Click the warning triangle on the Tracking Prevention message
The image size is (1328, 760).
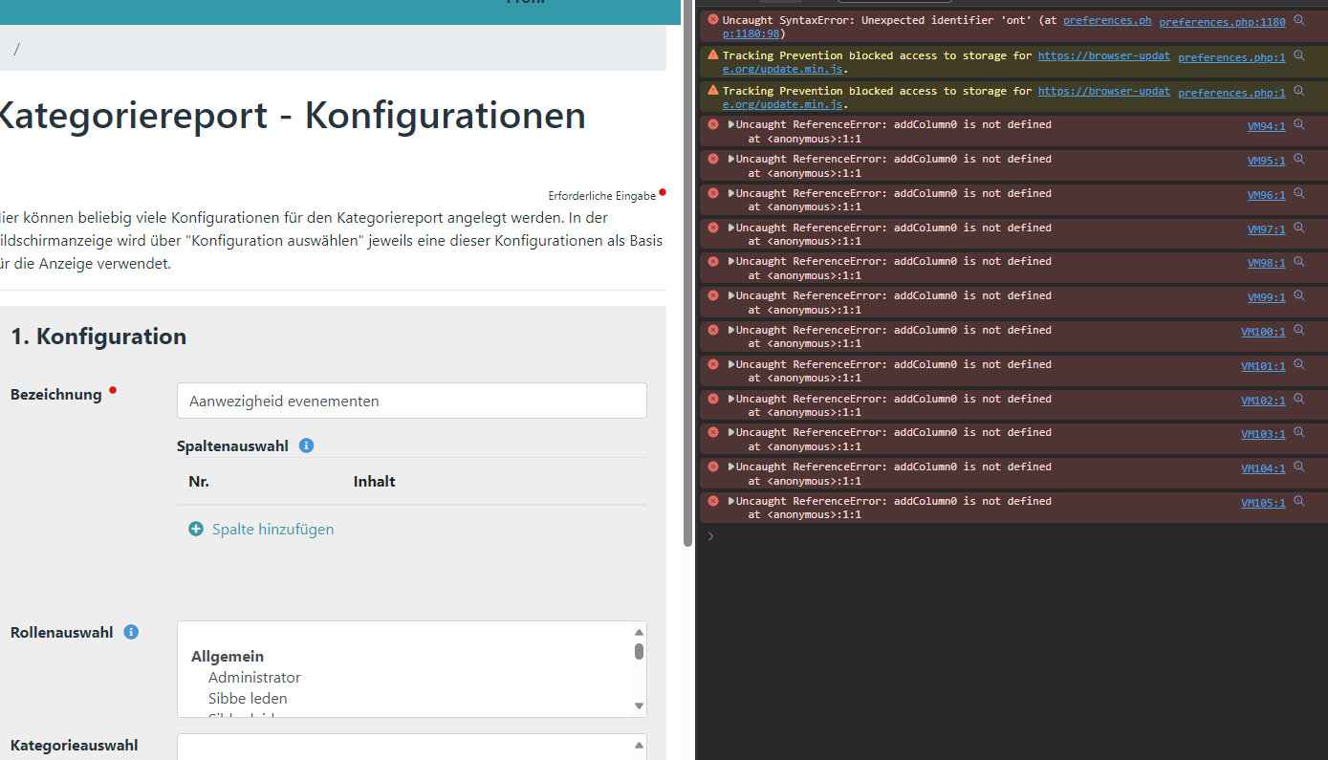[712, 54]
